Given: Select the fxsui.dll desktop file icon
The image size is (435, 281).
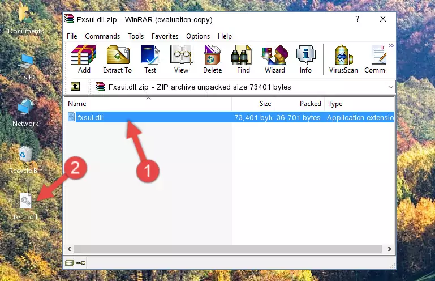Looking at the screenshot, I should pyautogui.click(x=25, y=207).
